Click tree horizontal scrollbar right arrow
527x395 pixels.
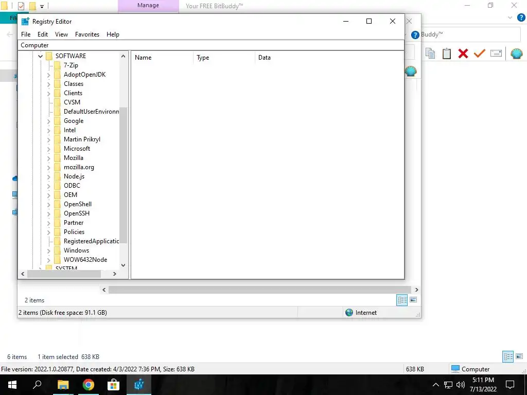click(x=115, y=274)
